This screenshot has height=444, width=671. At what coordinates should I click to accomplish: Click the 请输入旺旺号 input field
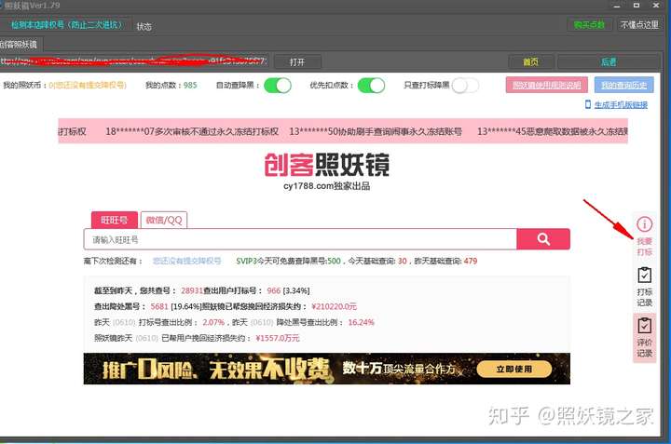click(x=300, y=239)
